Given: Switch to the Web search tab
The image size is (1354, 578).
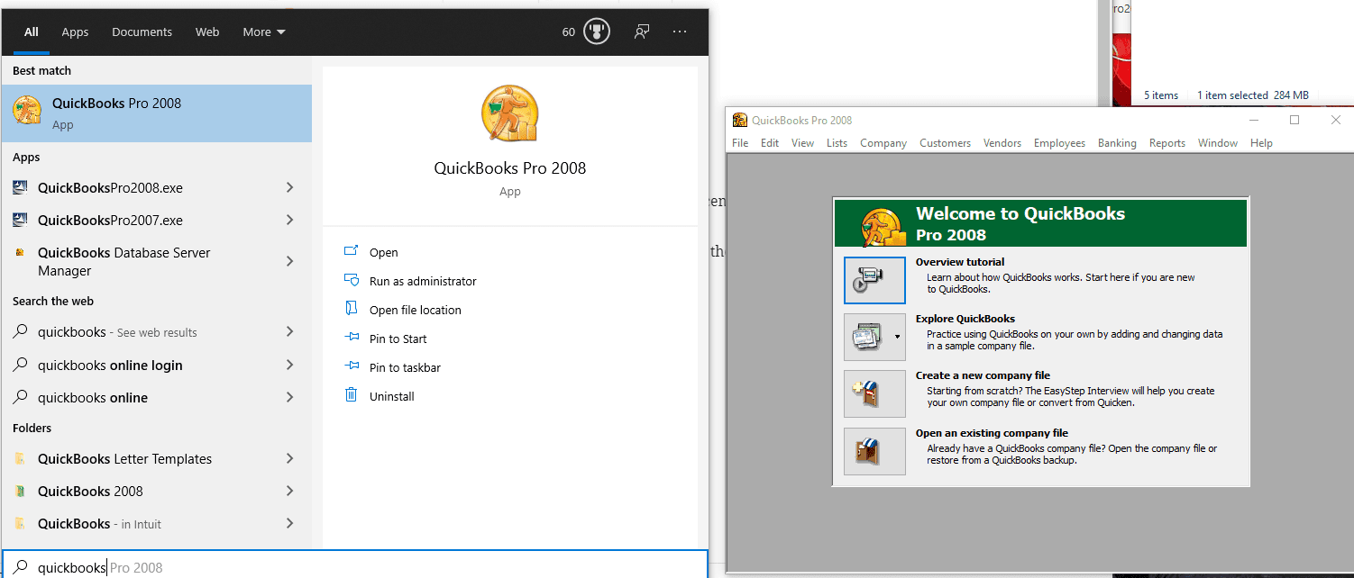Looking at the screenshot, I should [x=207, y=32].
